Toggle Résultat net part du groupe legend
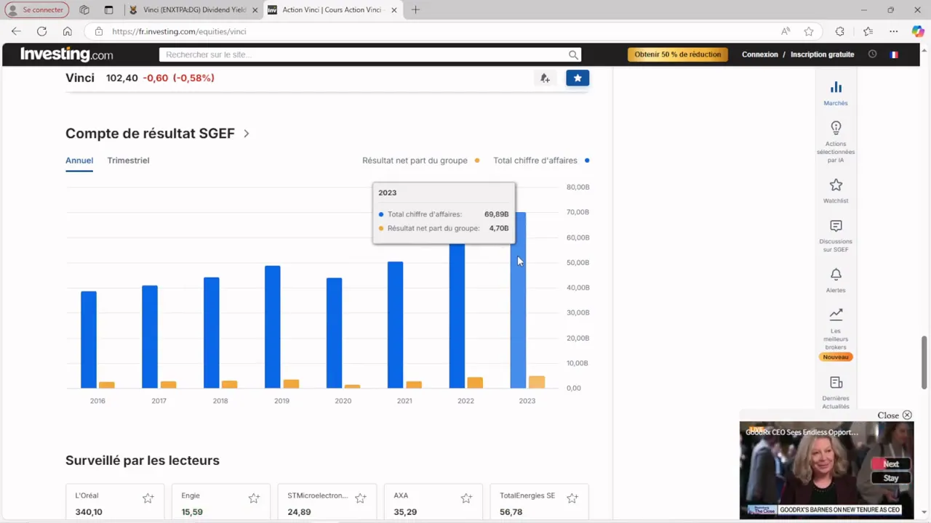Viewport: 931px width, 523px height. (420, 161)
